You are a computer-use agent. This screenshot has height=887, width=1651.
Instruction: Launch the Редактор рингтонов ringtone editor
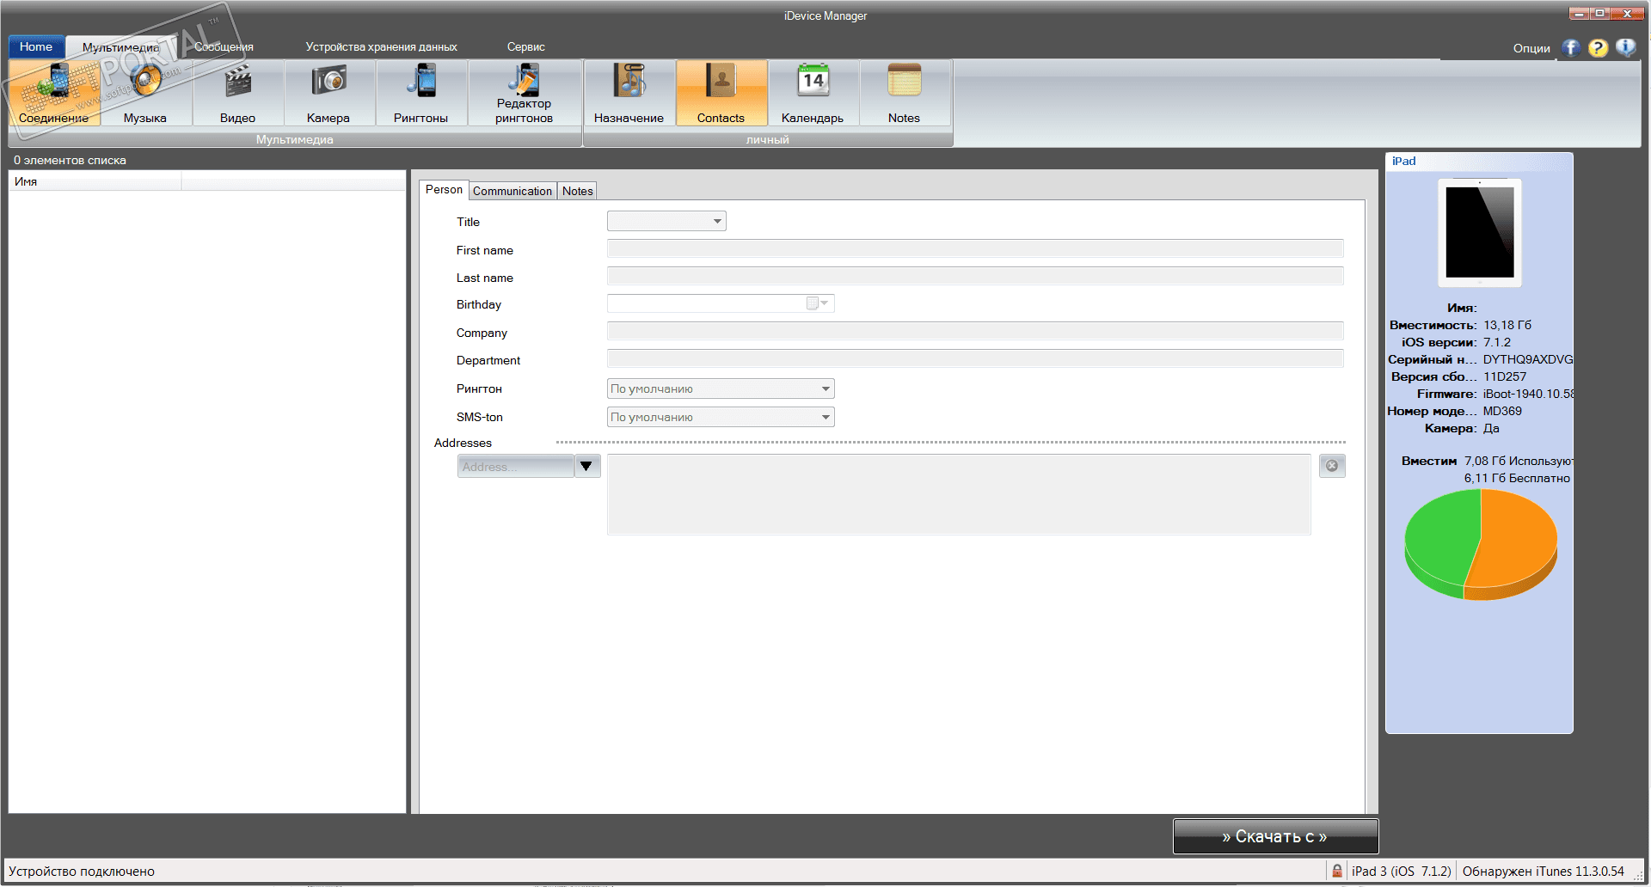[x=524, y=94]
